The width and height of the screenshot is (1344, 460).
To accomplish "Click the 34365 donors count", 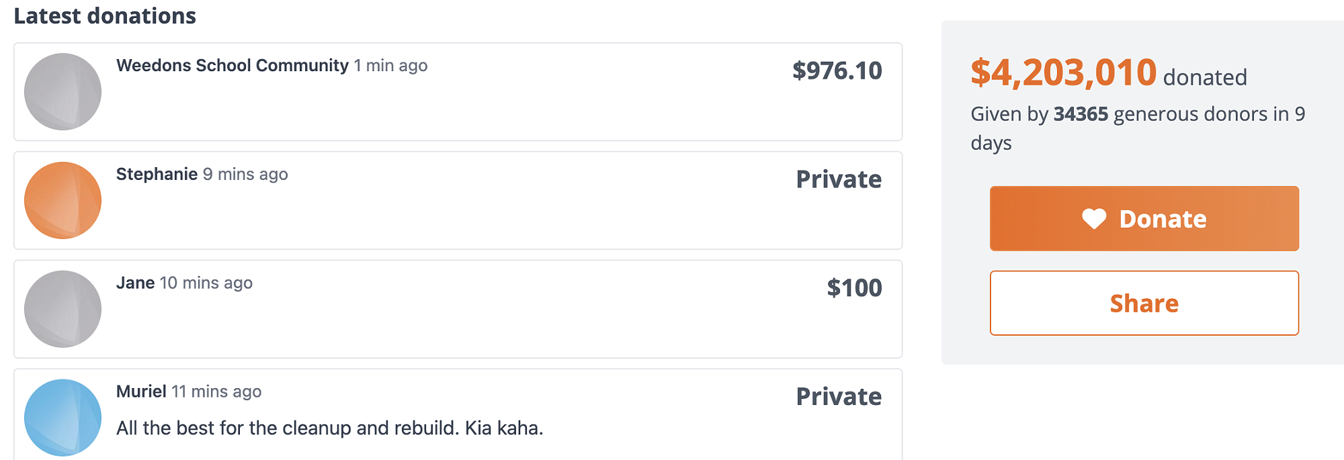I will tap(1081, 114).
